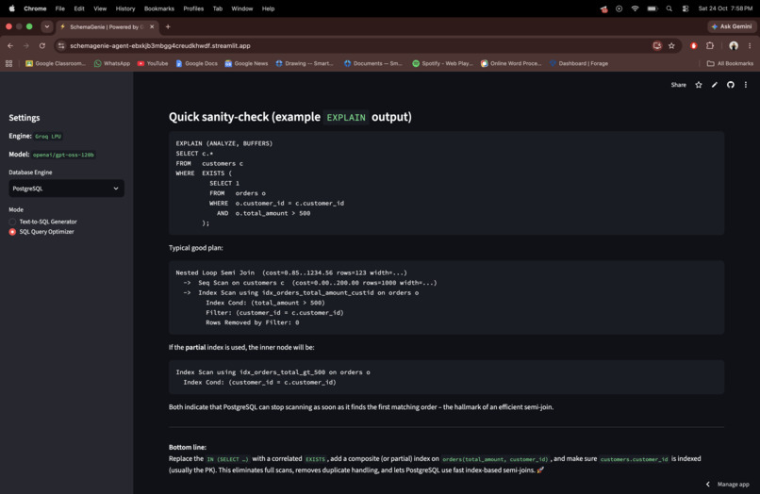The image size is (760, 494).
Task: Click the screen cast icon in address bar
Action: click(x=657, y=45)
